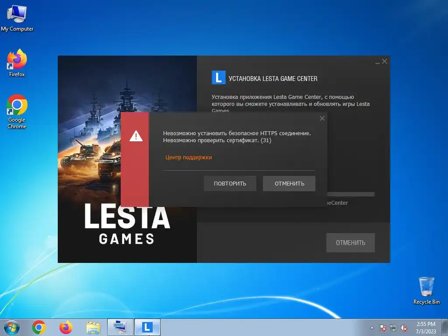Click the installation progress bar
Viewport: 448px width, 336px height.
[x=350, y=194]
